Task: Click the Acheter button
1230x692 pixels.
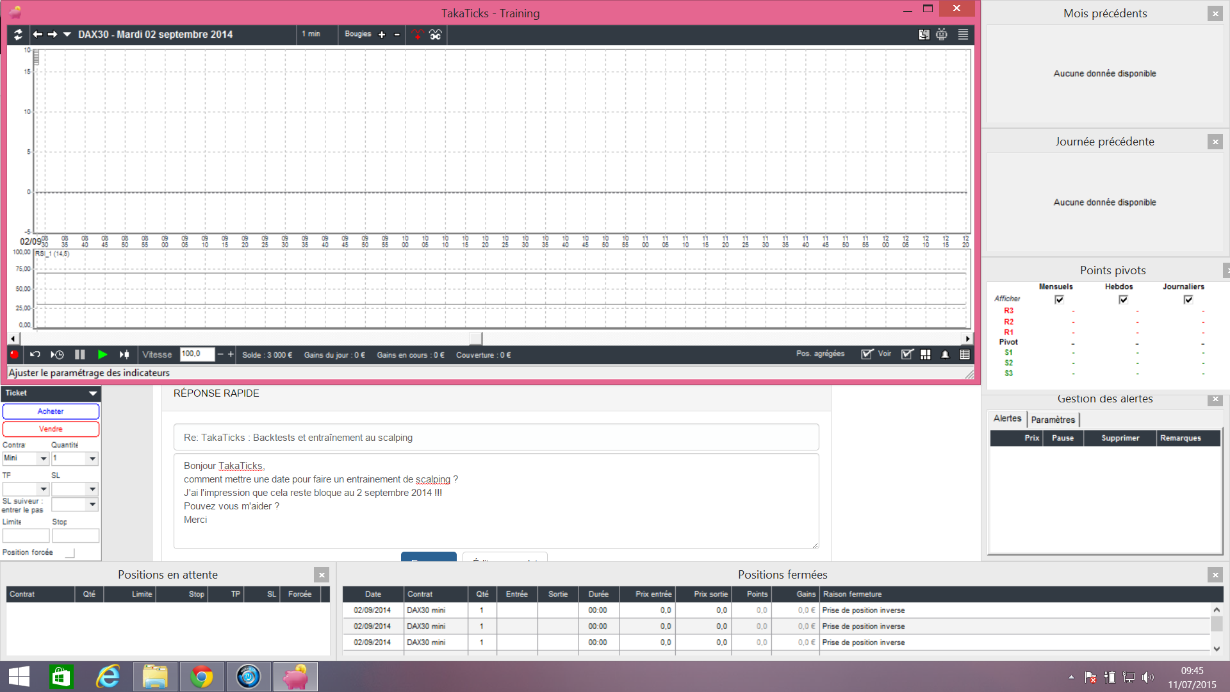Action: click(x=51, y=411)
